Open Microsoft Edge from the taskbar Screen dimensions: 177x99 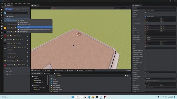89,97
